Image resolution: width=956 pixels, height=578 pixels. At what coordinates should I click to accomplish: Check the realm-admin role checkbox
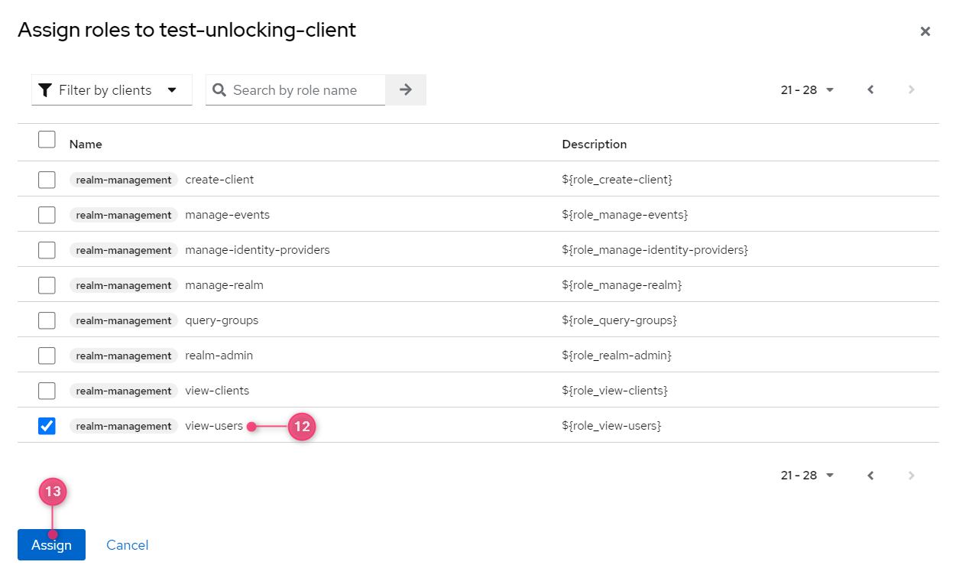tap(47, 356)
